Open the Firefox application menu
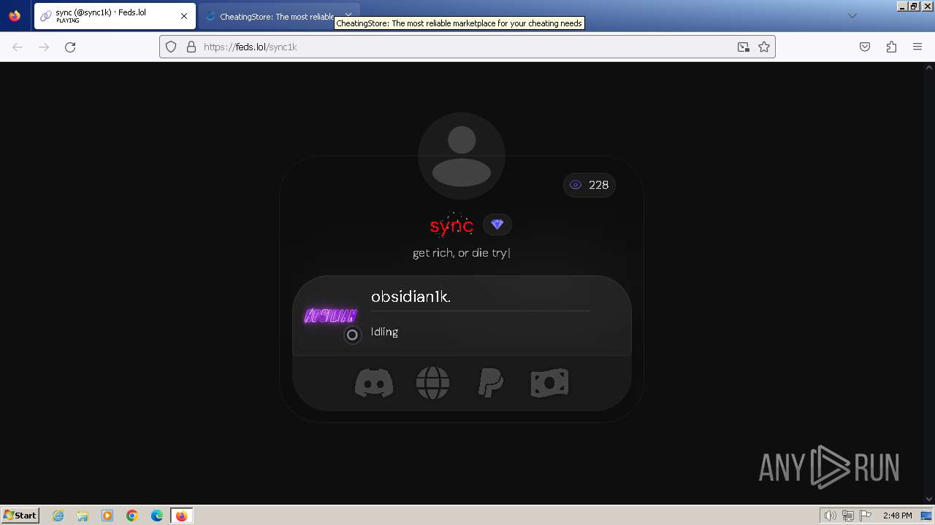Viewport: 935px width, 525px height. (917, 47)
